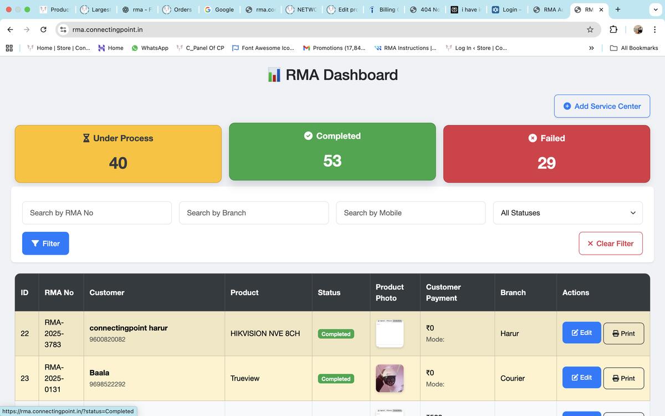Click the browser back arrow
This screenshot has width=665, height=416.
pyautogui.click(x=11, y=29)
